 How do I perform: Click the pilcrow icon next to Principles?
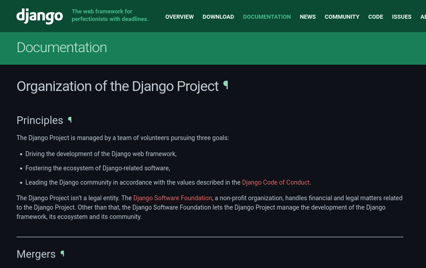70,120
